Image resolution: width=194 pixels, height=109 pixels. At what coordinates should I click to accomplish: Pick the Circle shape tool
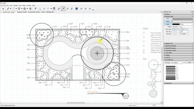click(25, 9)
